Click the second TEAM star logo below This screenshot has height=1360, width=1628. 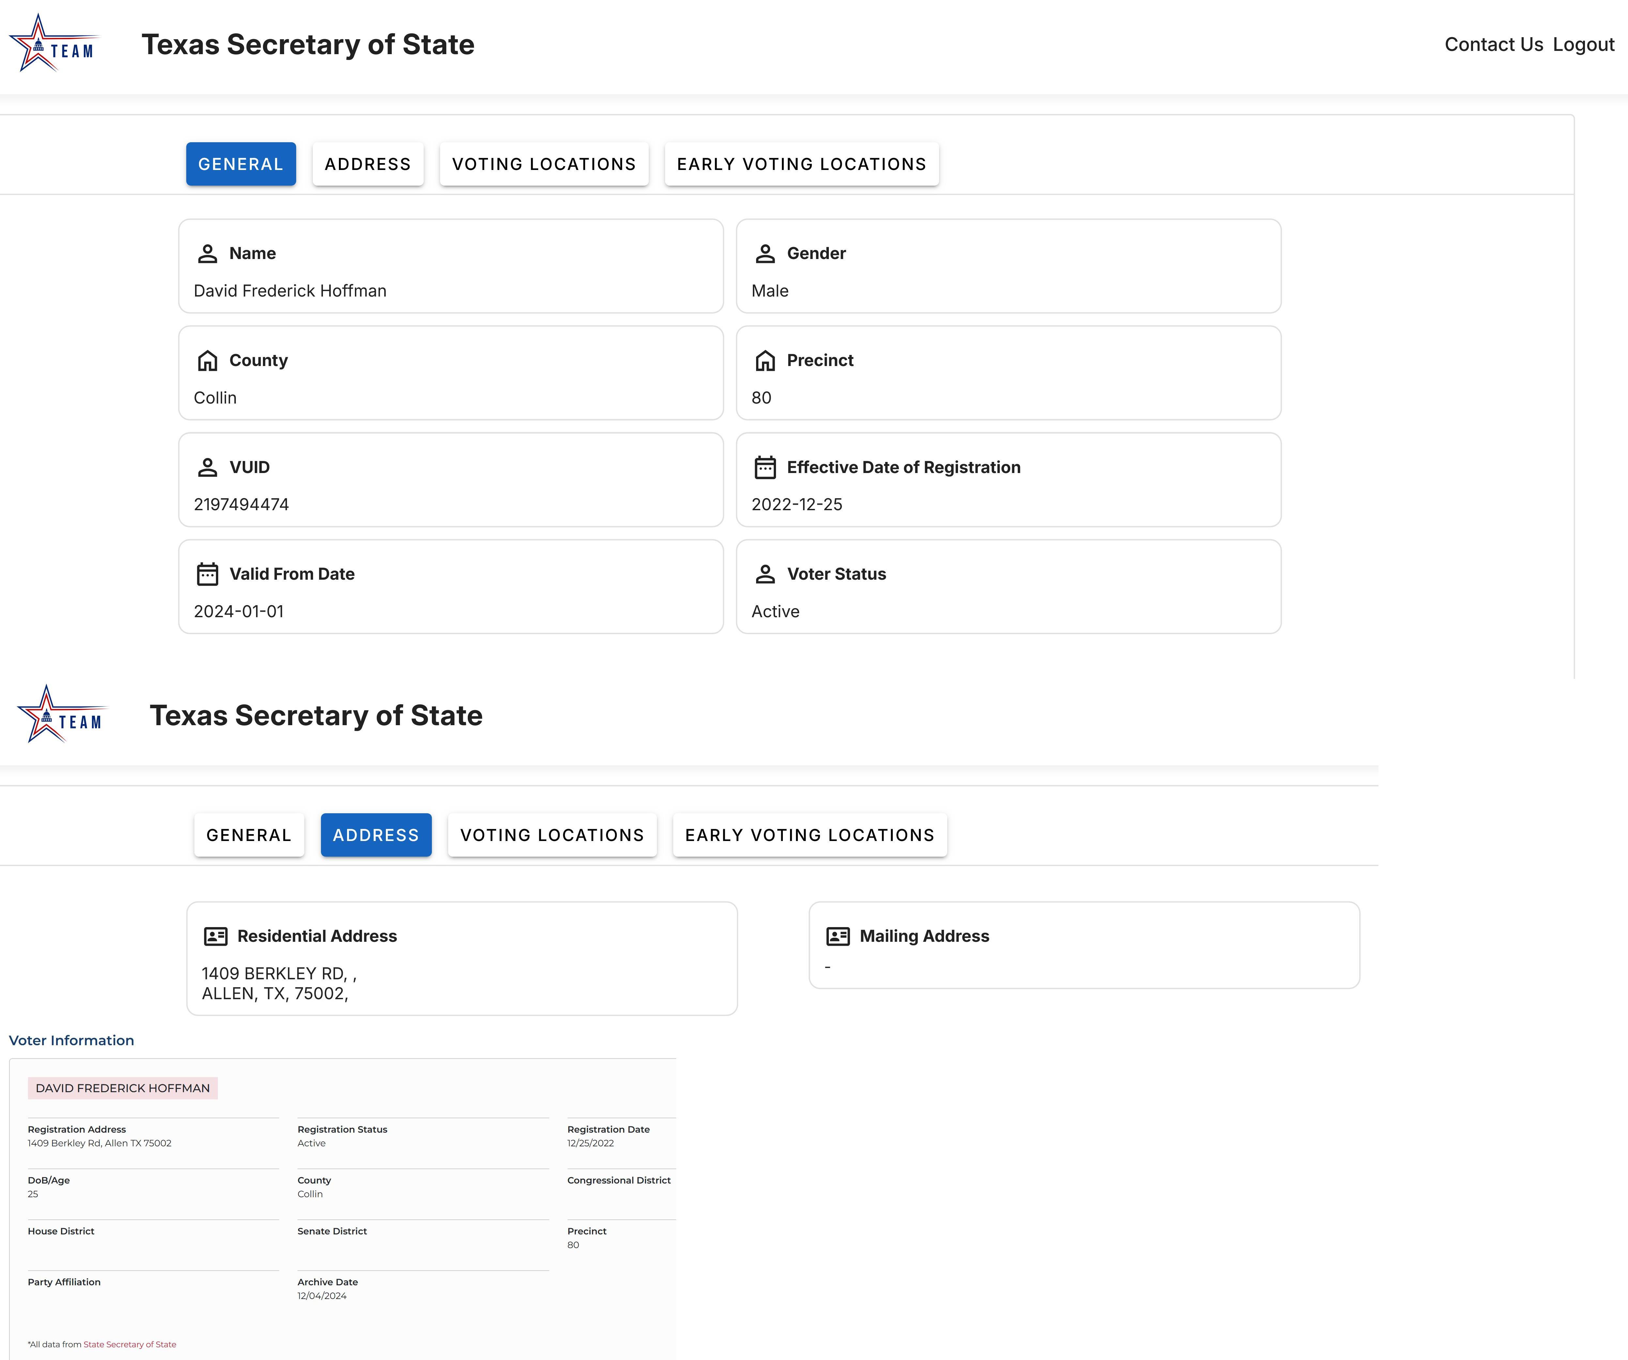pyautogui.click(x=61, y=714)
